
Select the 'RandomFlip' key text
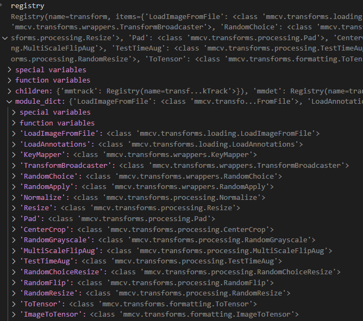[x=45, y=283]
